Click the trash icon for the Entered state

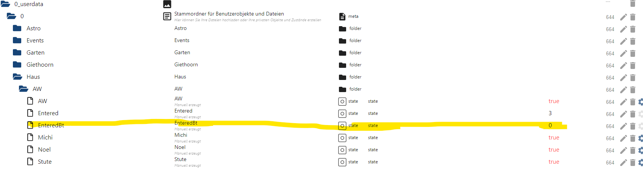coord(633,114)
